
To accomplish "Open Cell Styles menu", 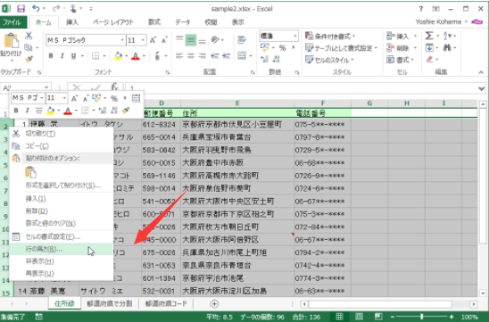I will (329, 60).
